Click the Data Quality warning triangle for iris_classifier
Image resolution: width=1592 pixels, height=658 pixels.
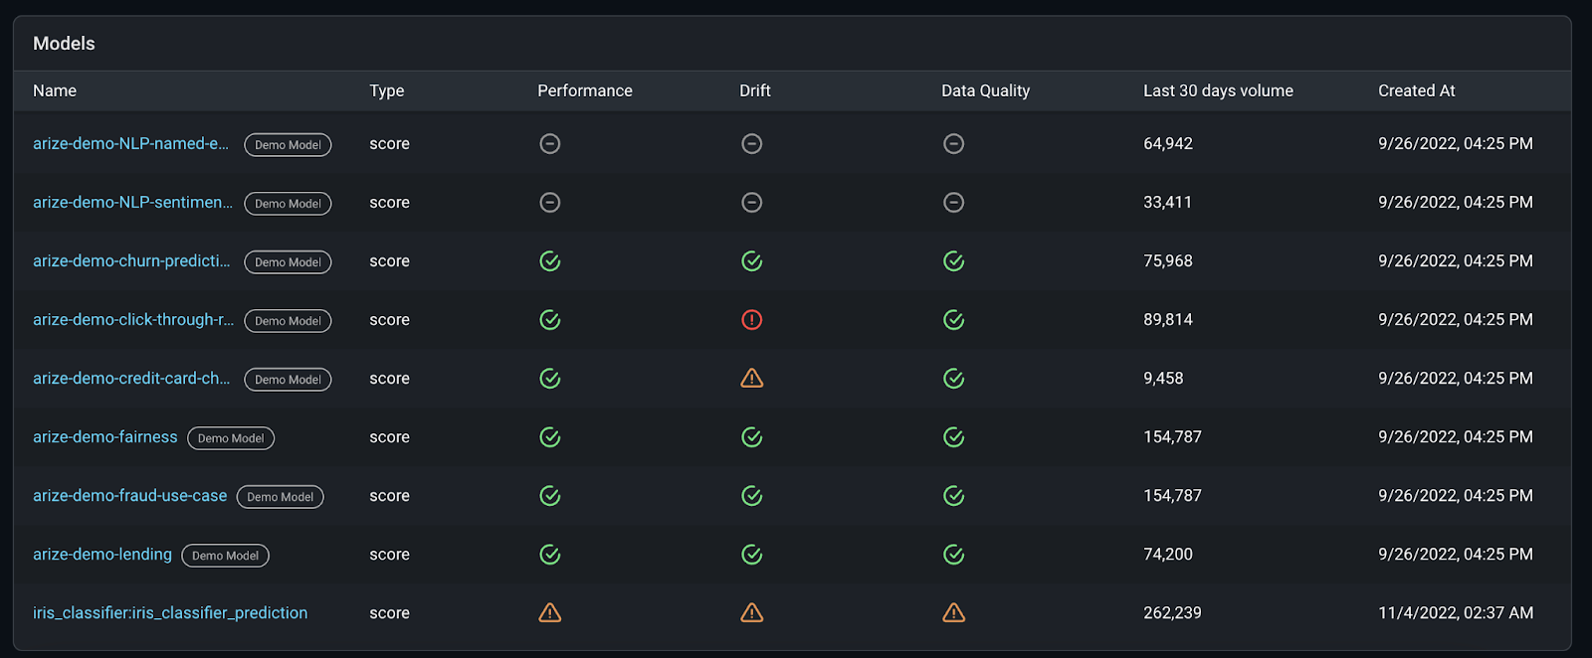(x=954, y=612)
